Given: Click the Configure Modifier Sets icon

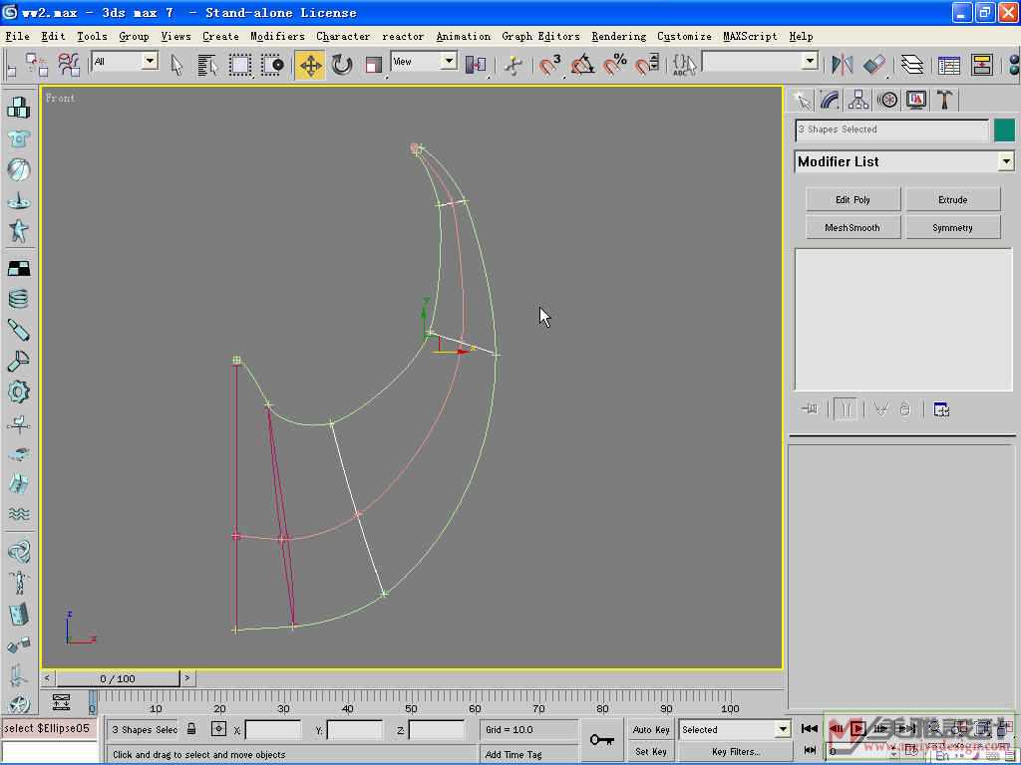Looking at the screenshot, I should (941, 409).
